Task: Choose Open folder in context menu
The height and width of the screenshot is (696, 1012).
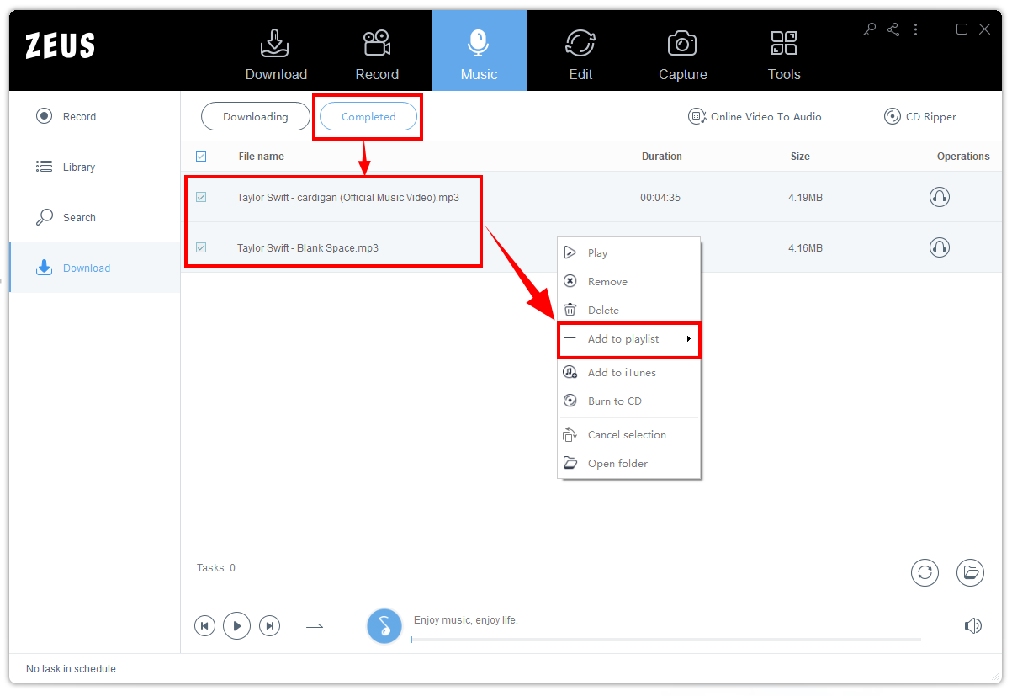Action: pos(628,463)
